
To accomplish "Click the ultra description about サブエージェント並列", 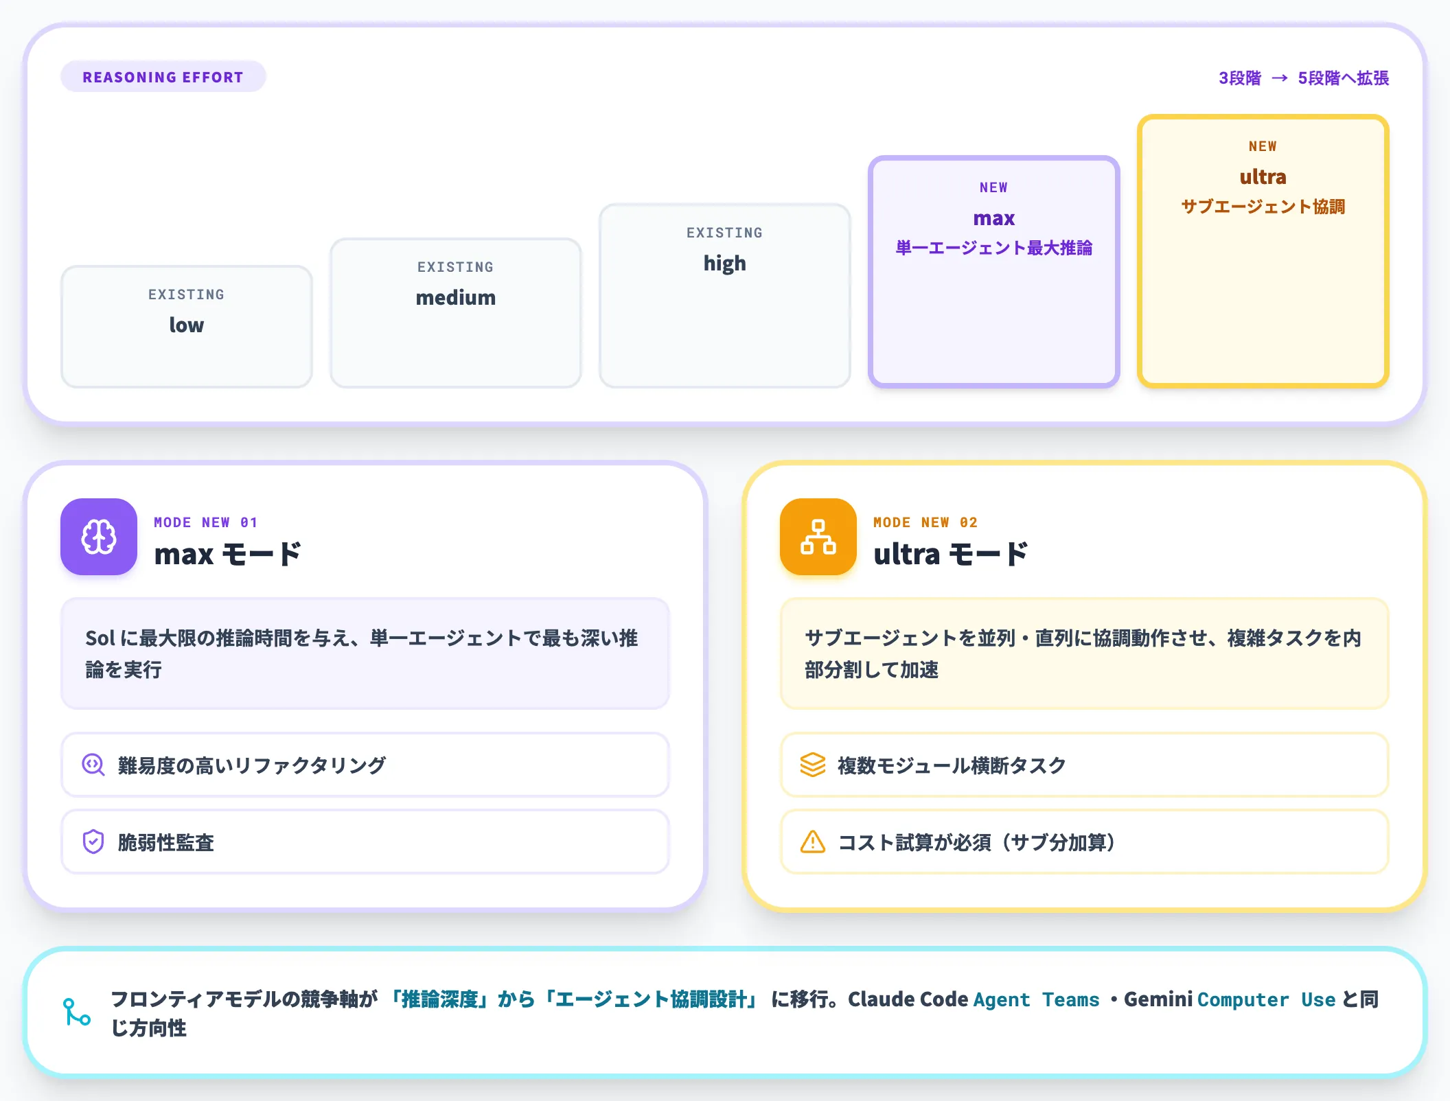I will point(1085,653).
